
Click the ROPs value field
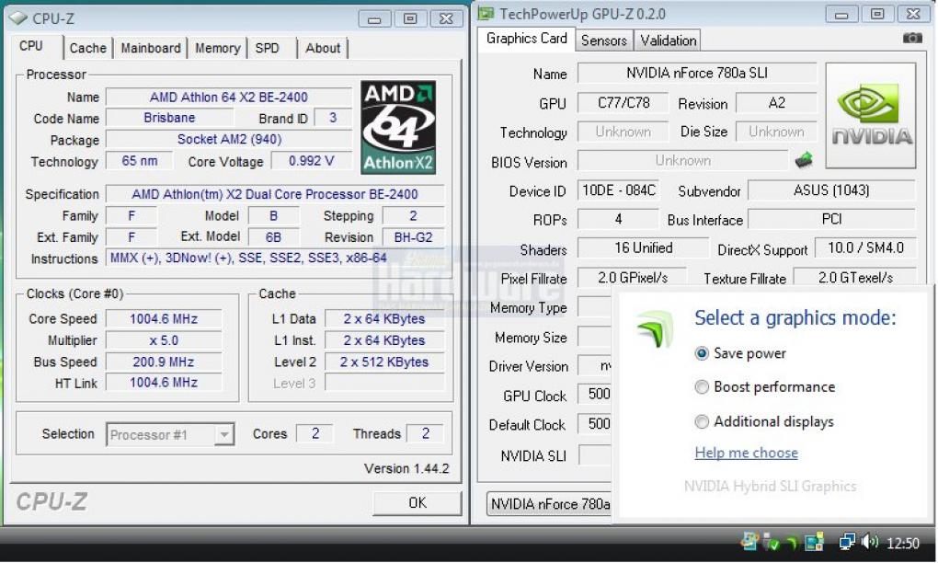619,220
